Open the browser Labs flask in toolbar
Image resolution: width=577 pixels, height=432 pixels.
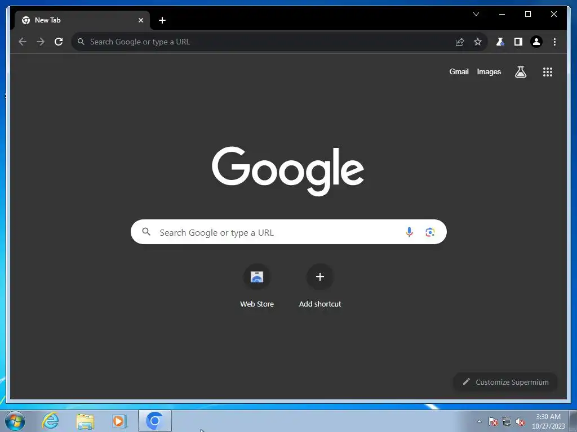(x=500, y=42)
